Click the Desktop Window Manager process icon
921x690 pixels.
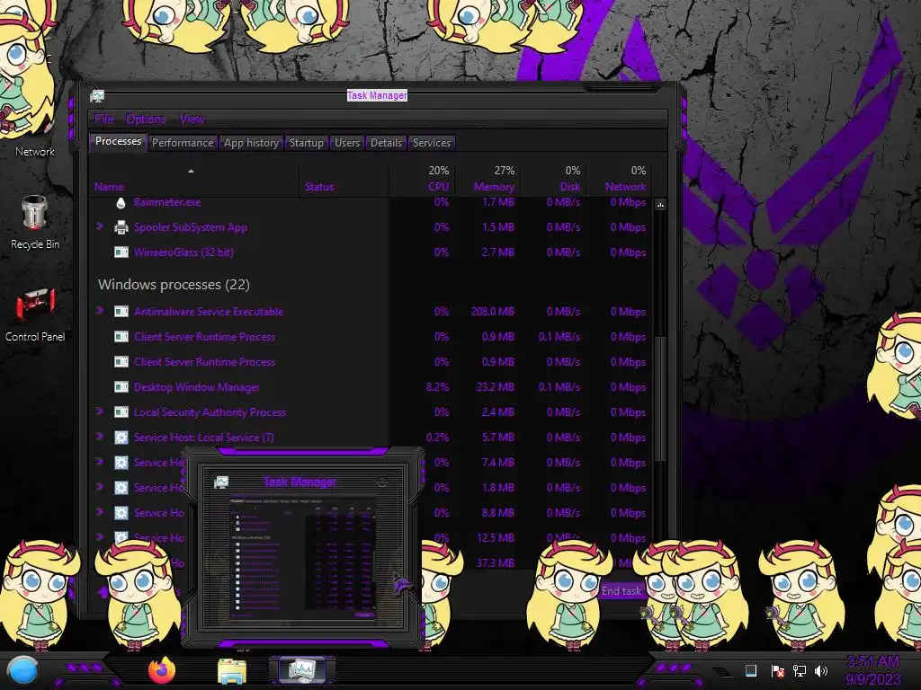121,387
